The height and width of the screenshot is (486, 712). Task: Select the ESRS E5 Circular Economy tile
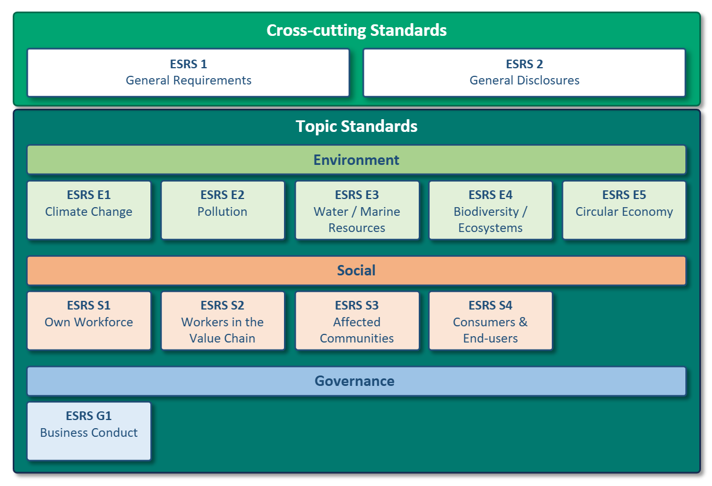pyautogui.click(x=624, y=210)
